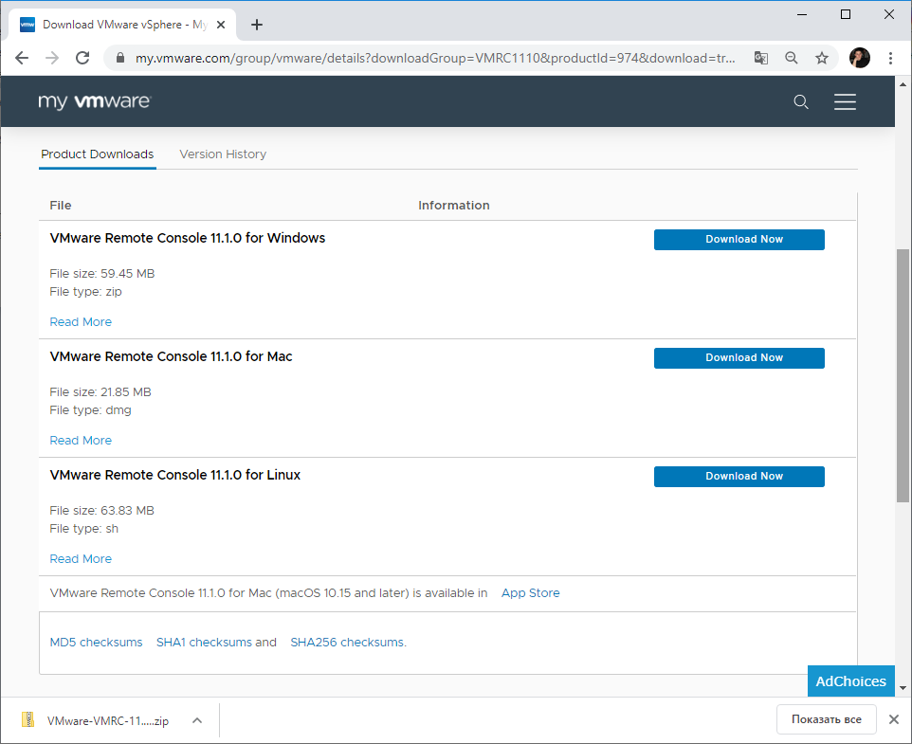This screenshot has width=912, height=744.
Task: Select the text 'File type: zip'
Action: pyautogui.click(x=85, y=292)
